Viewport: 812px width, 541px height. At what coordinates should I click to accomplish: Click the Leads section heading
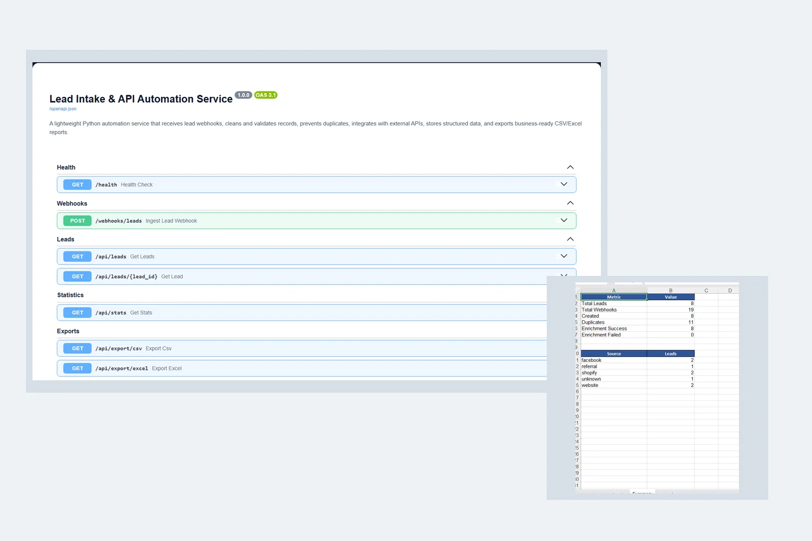(x=66, y=239)
